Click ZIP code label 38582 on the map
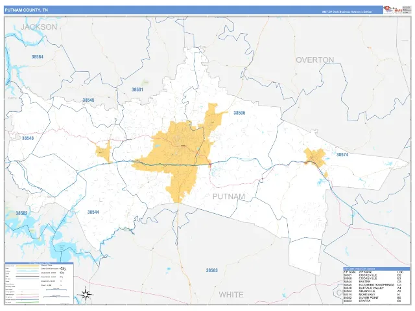This screenshot has width=415, height=311. click(x=21, y=213)
